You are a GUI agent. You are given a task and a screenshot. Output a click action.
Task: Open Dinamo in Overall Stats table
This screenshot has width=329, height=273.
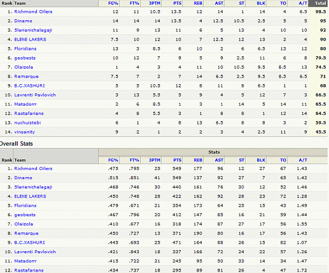point(23,178)
